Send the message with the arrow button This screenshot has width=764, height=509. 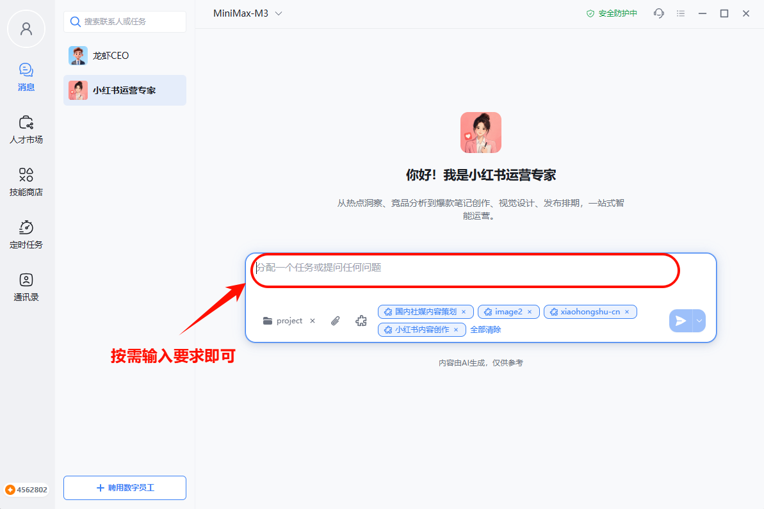(681, 321)
